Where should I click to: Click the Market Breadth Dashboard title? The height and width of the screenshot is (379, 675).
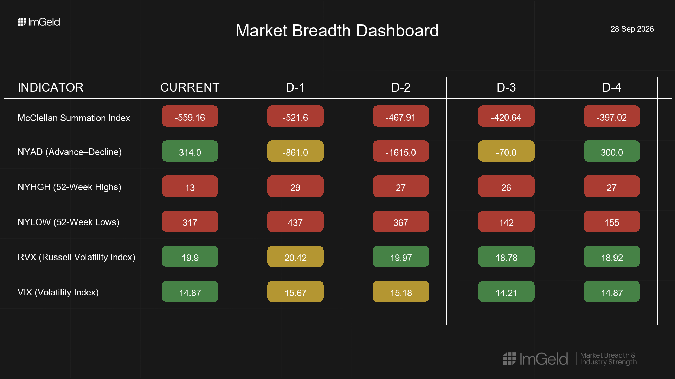point(337,31)
